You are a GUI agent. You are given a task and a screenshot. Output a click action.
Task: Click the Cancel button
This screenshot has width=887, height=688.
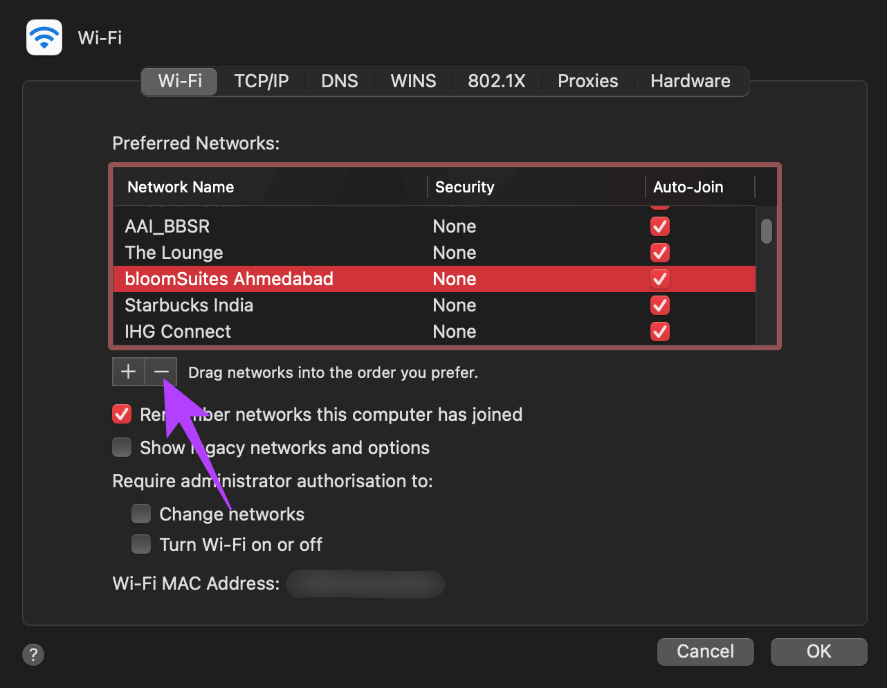pyautogui.click(x=705, y=651)
